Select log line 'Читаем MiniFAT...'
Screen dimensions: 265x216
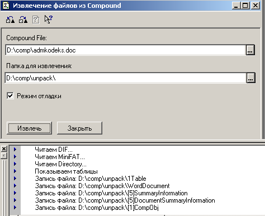(60, 157)
